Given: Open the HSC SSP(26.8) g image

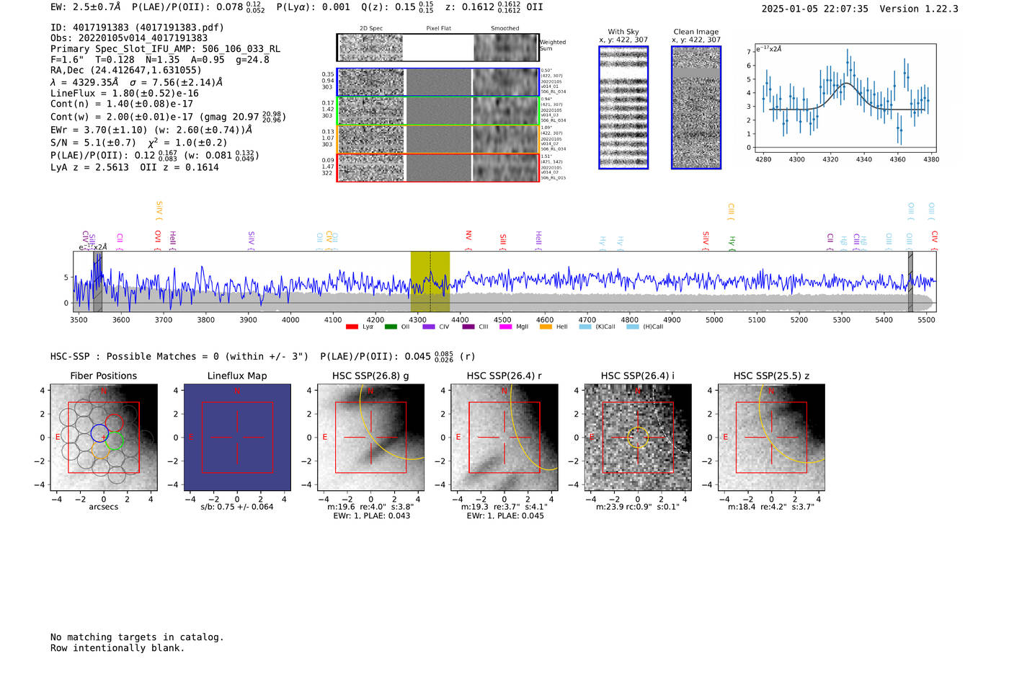Looking at the screenshot, I should point(370,437).
